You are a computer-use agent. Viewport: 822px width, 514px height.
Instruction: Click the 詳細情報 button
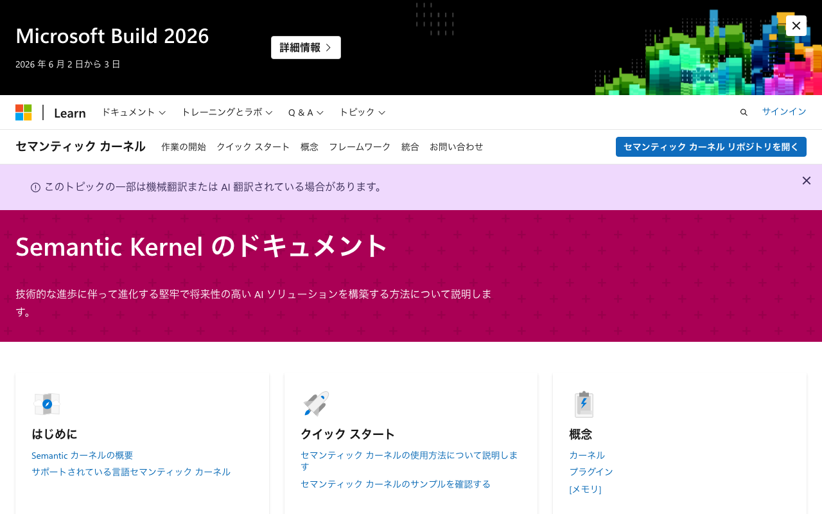pyautogui.click(x=306, y=48)
